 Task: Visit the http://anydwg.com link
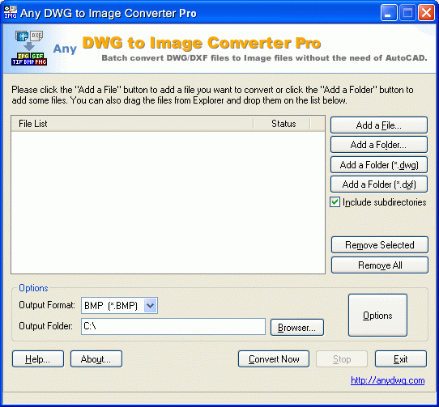387,380
